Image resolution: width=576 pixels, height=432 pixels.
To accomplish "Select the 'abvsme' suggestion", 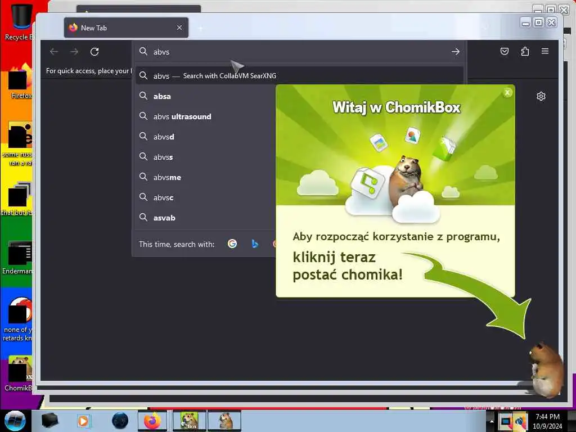I will [206, 177].
